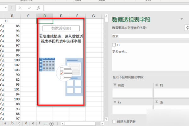189x126 pixels.
Task: Select the cell with value 82
Action: tap(12, 80)
